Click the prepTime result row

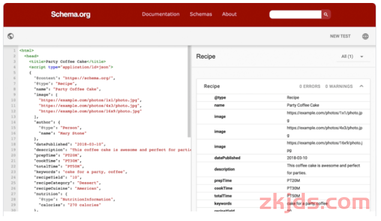(283, 181)
